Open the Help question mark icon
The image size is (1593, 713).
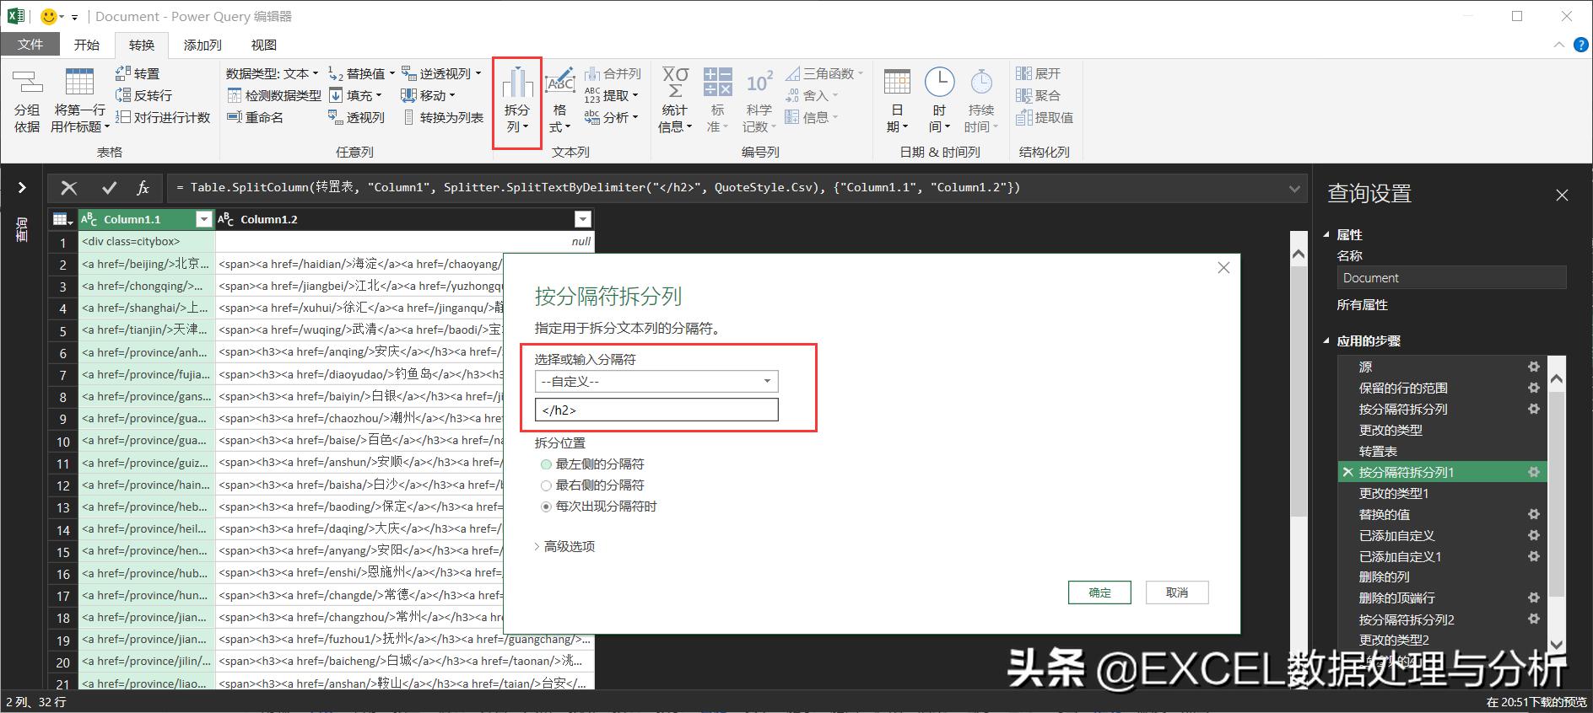(1580, 45)
